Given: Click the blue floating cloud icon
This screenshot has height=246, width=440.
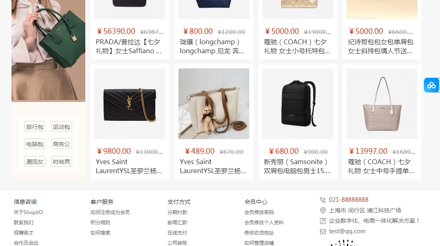Looking at the screenshot, I should 431,85.
